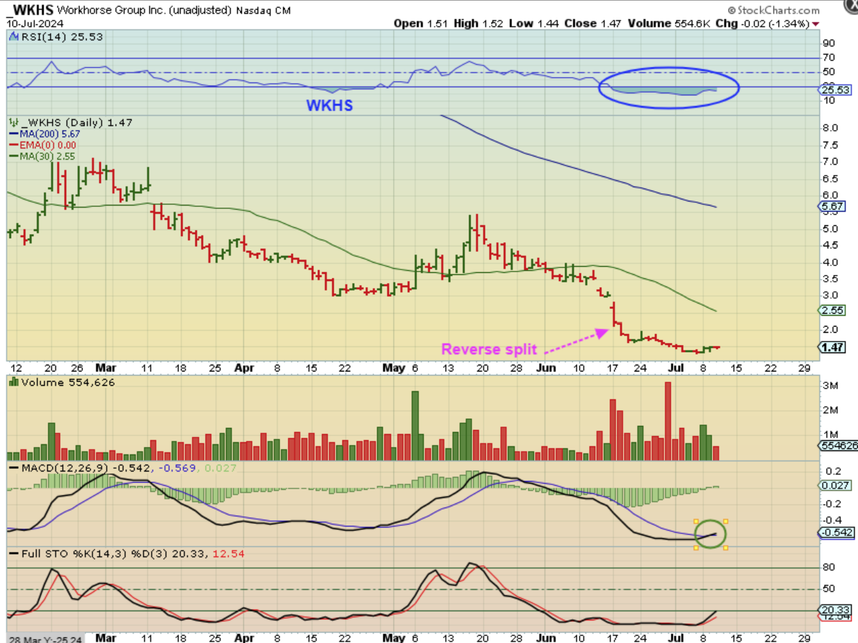Click the 8.0 price axis label
The height and width of the screenshot is (643, 858).
point(829,128)
